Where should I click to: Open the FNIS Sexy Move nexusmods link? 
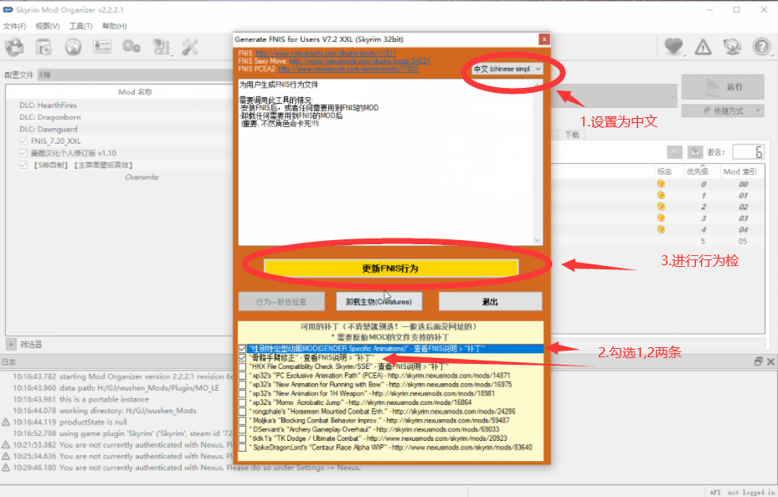[x=359, y=61]
